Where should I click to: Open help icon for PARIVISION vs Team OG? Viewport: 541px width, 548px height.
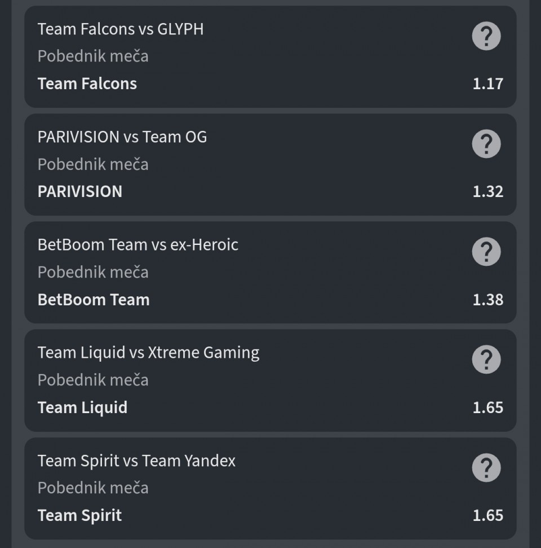pyautogui.click(x=486, y=144)
